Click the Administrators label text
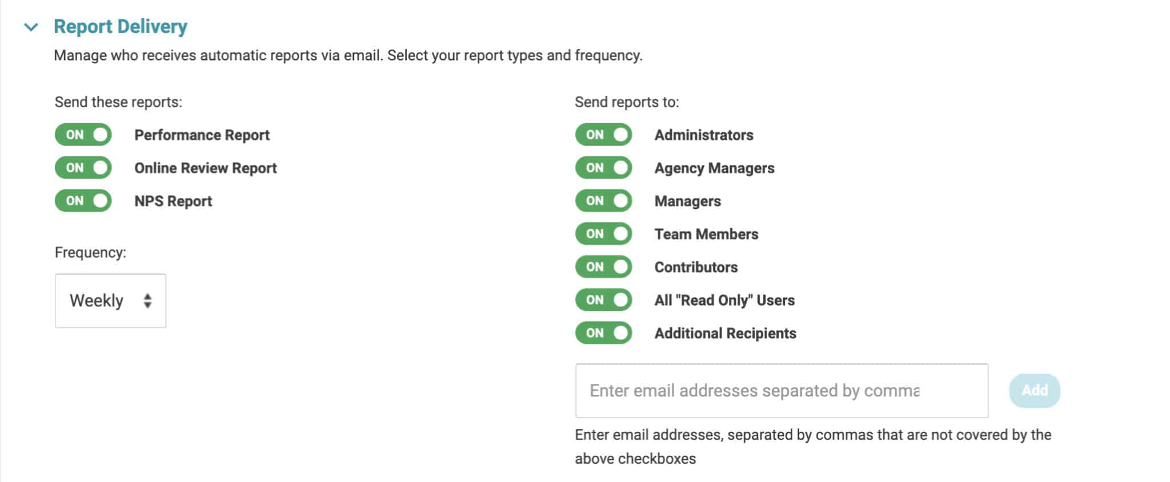 (x=704, y=135)
